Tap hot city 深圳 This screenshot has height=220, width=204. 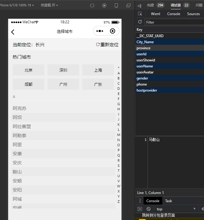coord(63,70)
